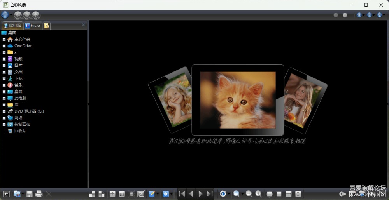Click the Fit to height icon
Screen dimensions: 389x200
[x=298, y=194]
